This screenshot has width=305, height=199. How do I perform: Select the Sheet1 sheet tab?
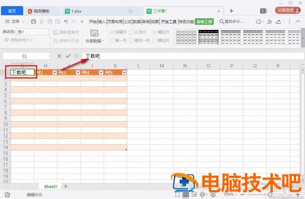point(50,186)
